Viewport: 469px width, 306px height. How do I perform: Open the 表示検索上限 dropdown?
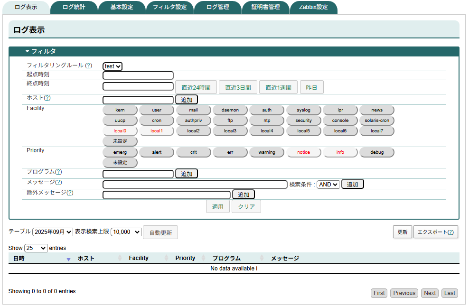125,232
